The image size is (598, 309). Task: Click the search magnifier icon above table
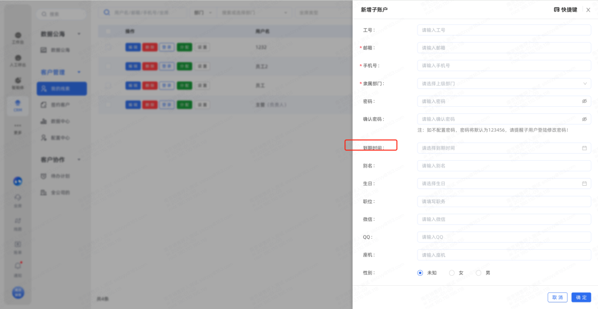pos(107,12)
